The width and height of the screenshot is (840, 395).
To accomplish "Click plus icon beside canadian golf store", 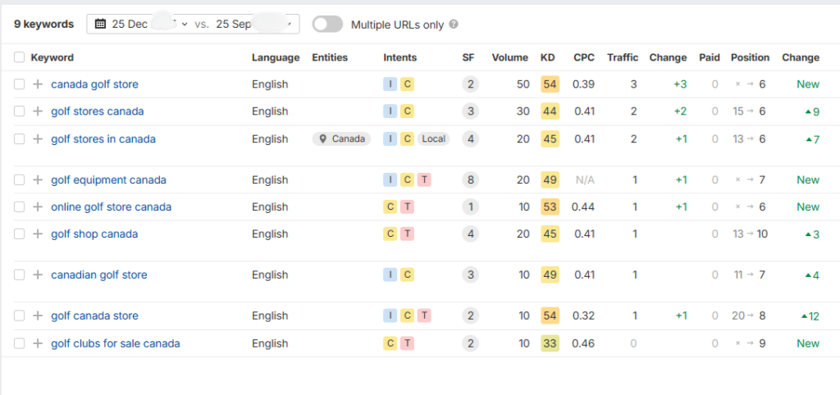I will (37, 275).
